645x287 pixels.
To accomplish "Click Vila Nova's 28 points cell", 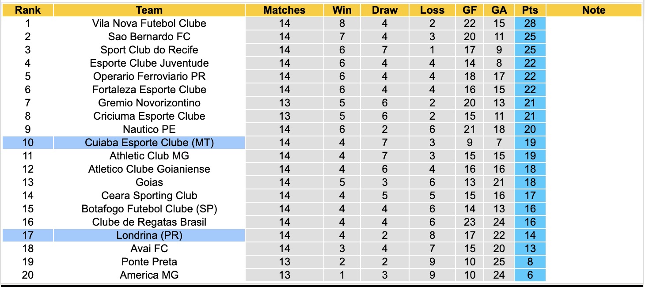I will coord(530,23).
